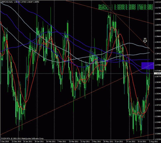Click the 1.59230 price scale label
The width and height of the screenshot is (161, 143).
[x=158, y=42]
